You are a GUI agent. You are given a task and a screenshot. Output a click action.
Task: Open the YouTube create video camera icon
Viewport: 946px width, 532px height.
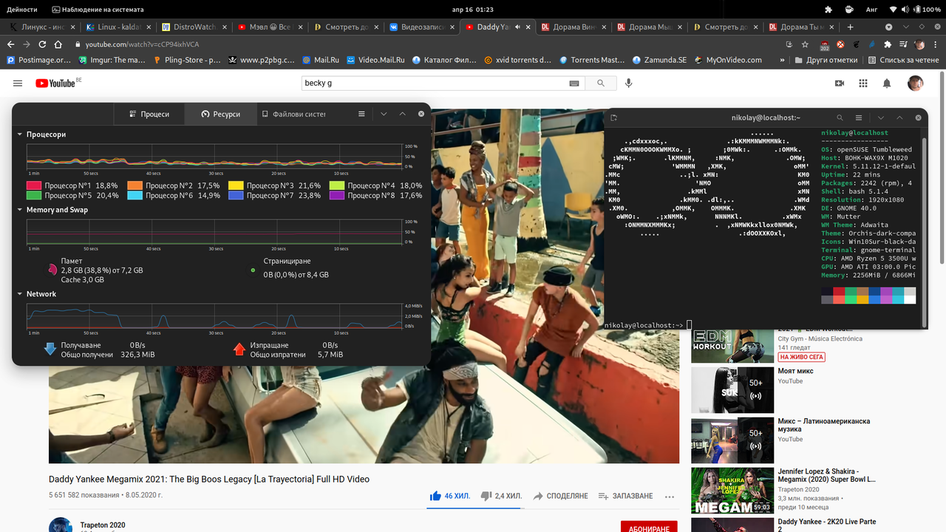coord(840,83)
